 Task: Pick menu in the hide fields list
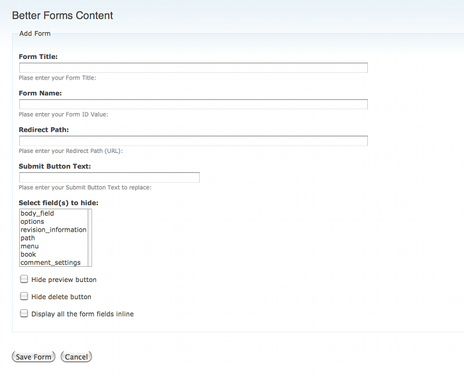click(x=30, y=246)
